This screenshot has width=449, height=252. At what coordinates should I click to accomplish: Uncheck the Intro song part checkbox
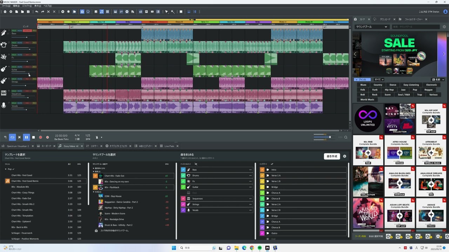click(x=262, y=170)
